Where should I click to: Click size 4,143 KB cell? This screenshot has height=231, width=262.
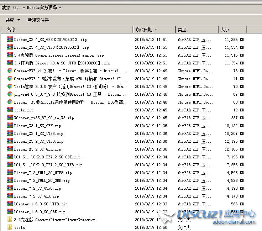(235, 196)
